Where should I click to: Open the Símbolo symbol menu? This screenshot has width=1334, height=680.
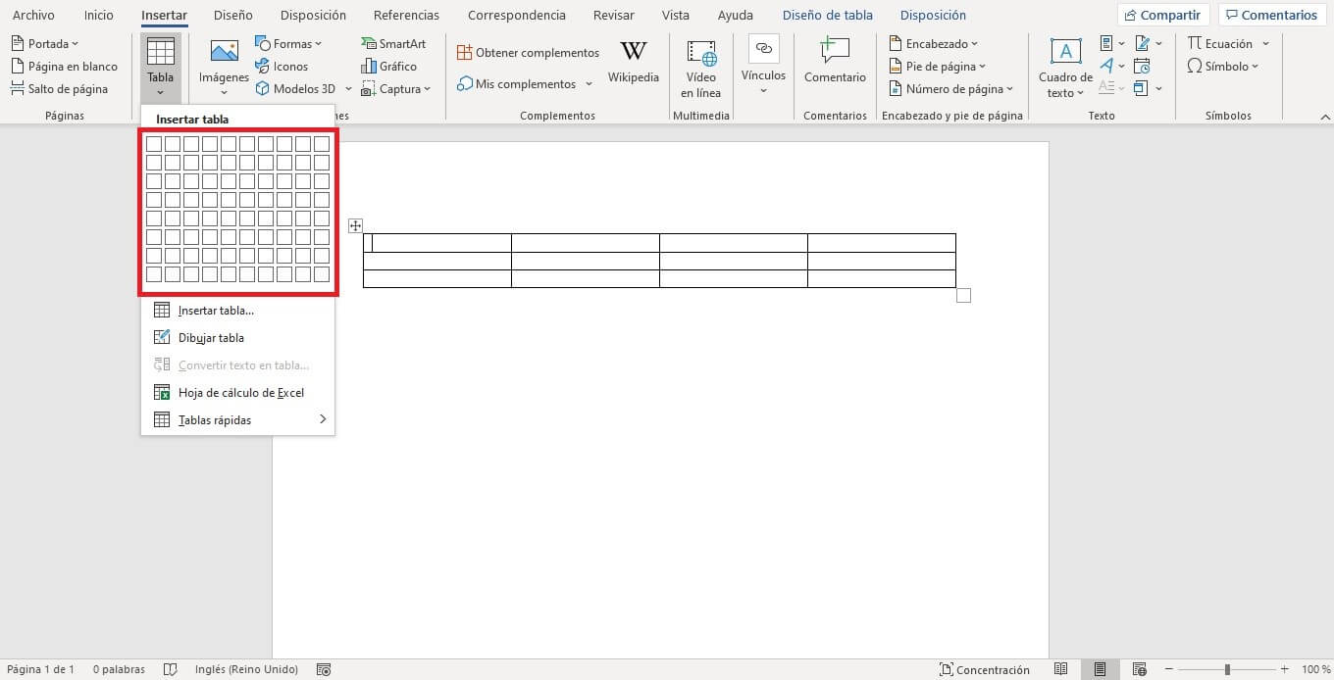[x=1224, y=66]
